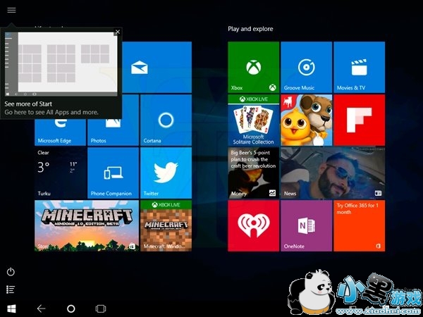The image size is (423, 317).
Task: Open the Money news tile
Action: tap(253, 173)
